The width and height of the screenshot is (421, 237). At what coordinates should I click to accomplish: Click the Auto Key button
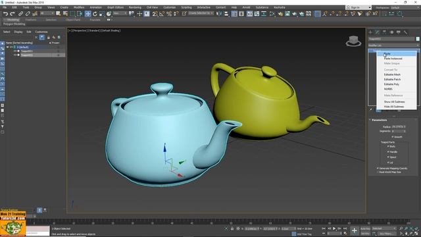click(x=365, y=228)
